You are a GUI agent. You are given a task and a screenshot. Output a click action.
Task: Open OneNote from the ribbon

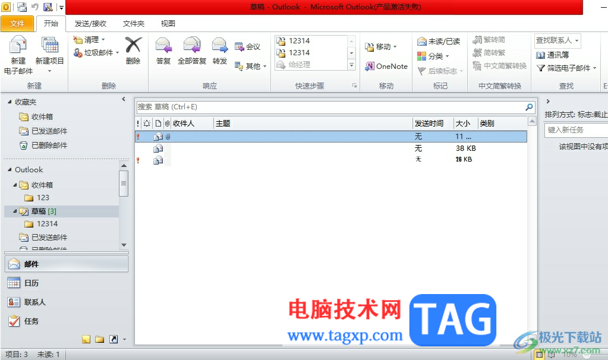[386, 67]
